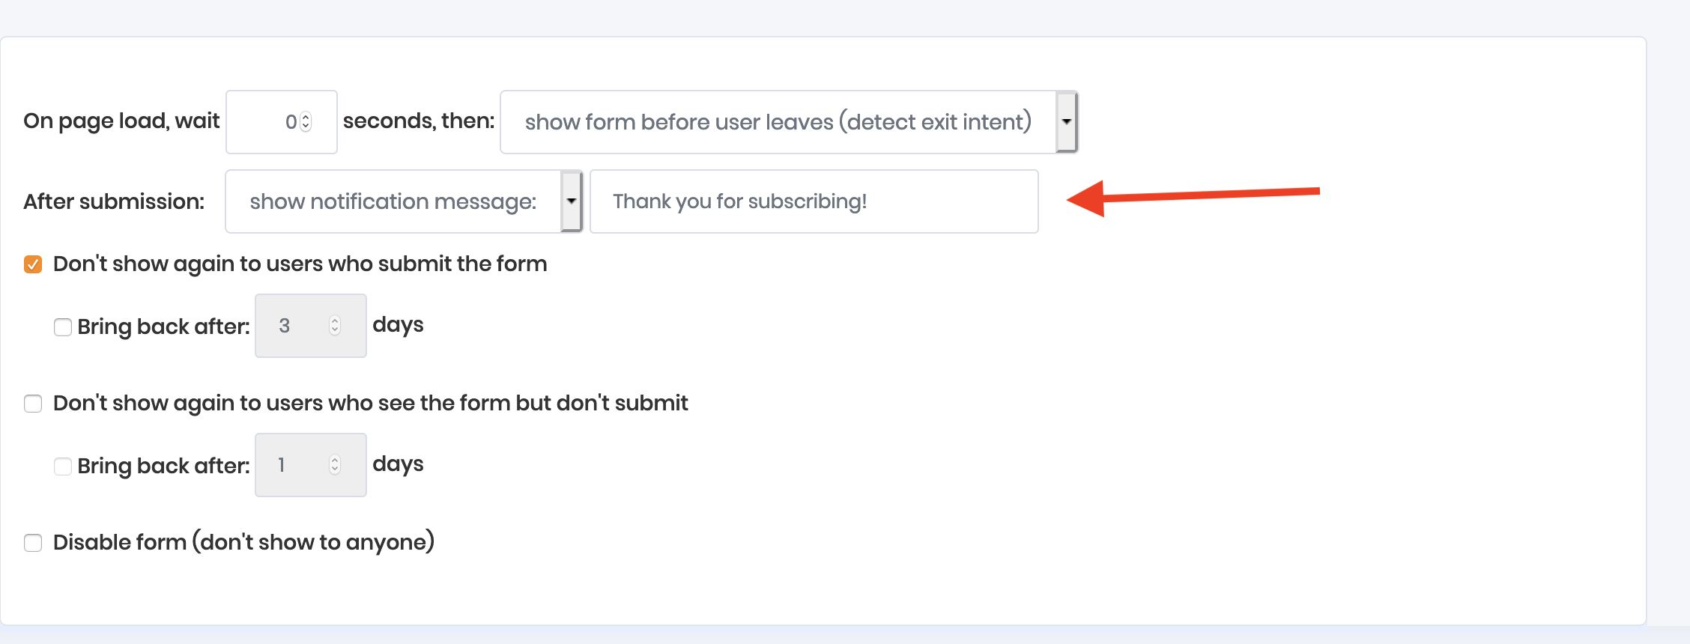
Task: Uncheck the orange 'users who submit the form' checkbox
Action: 33,264
